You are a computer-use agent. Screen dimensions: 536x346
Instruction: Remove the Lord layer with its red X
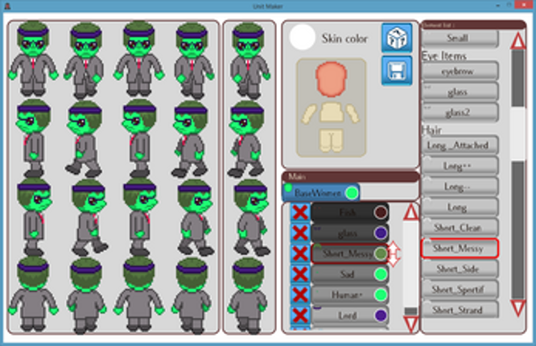click(x=300, y=315)
